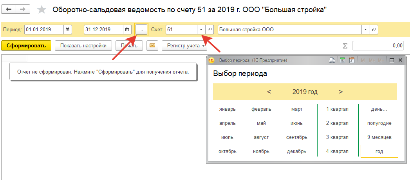410x180 pixels.
Task: Click M- memory subtract button
Action: coord(381,60)
